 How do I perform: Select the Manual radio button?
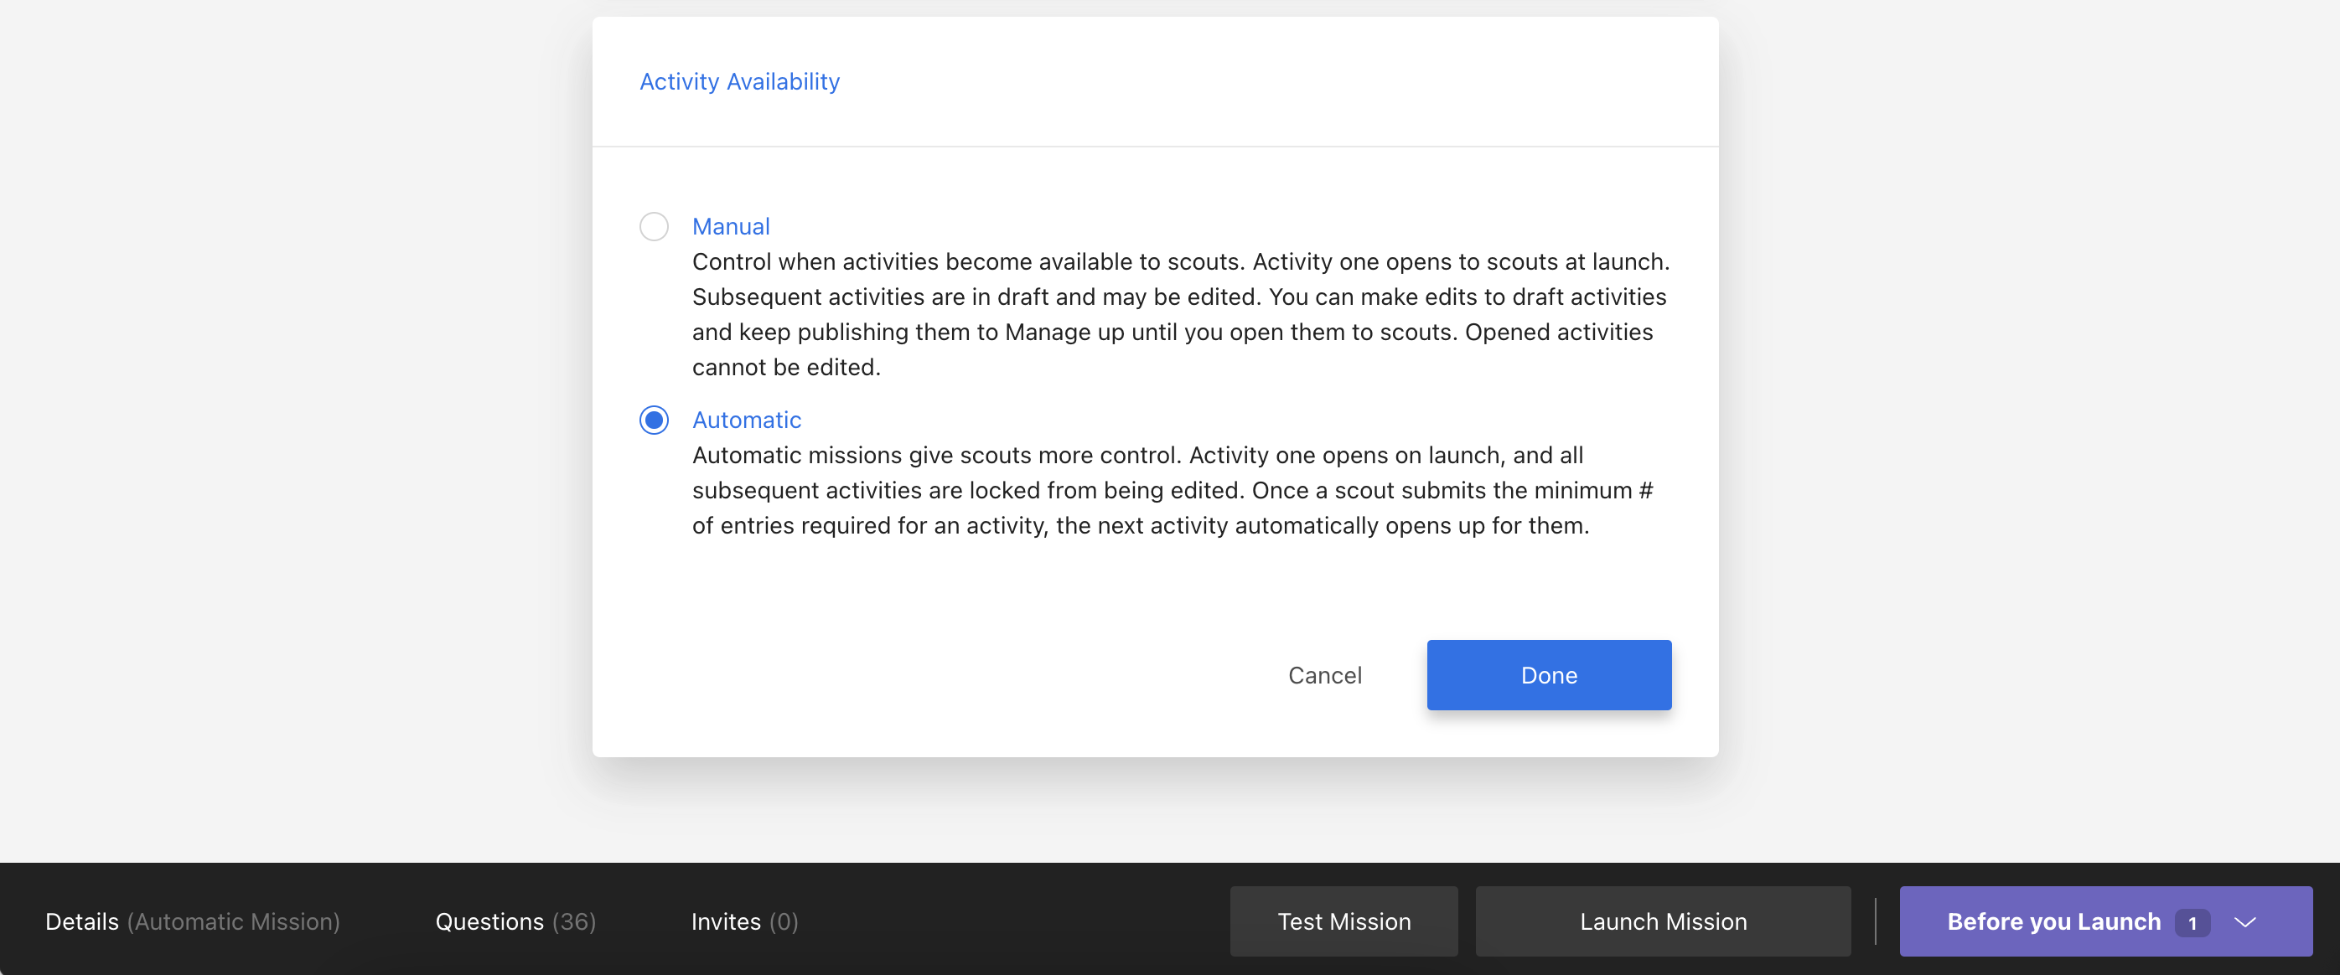[654, 226]
